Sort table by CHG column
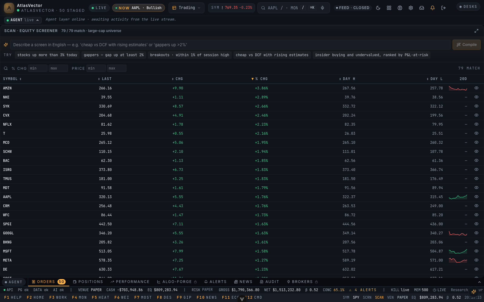The height and width of the screenshot is (302, 484). point(177,79)
